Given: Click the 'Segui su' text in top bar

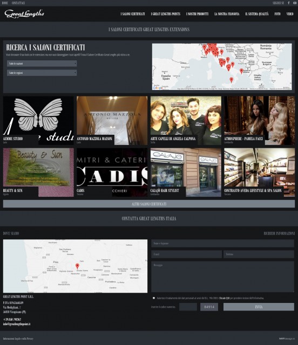Looking at the screenshot, I should pyautogui.click(x=278, y=3).
